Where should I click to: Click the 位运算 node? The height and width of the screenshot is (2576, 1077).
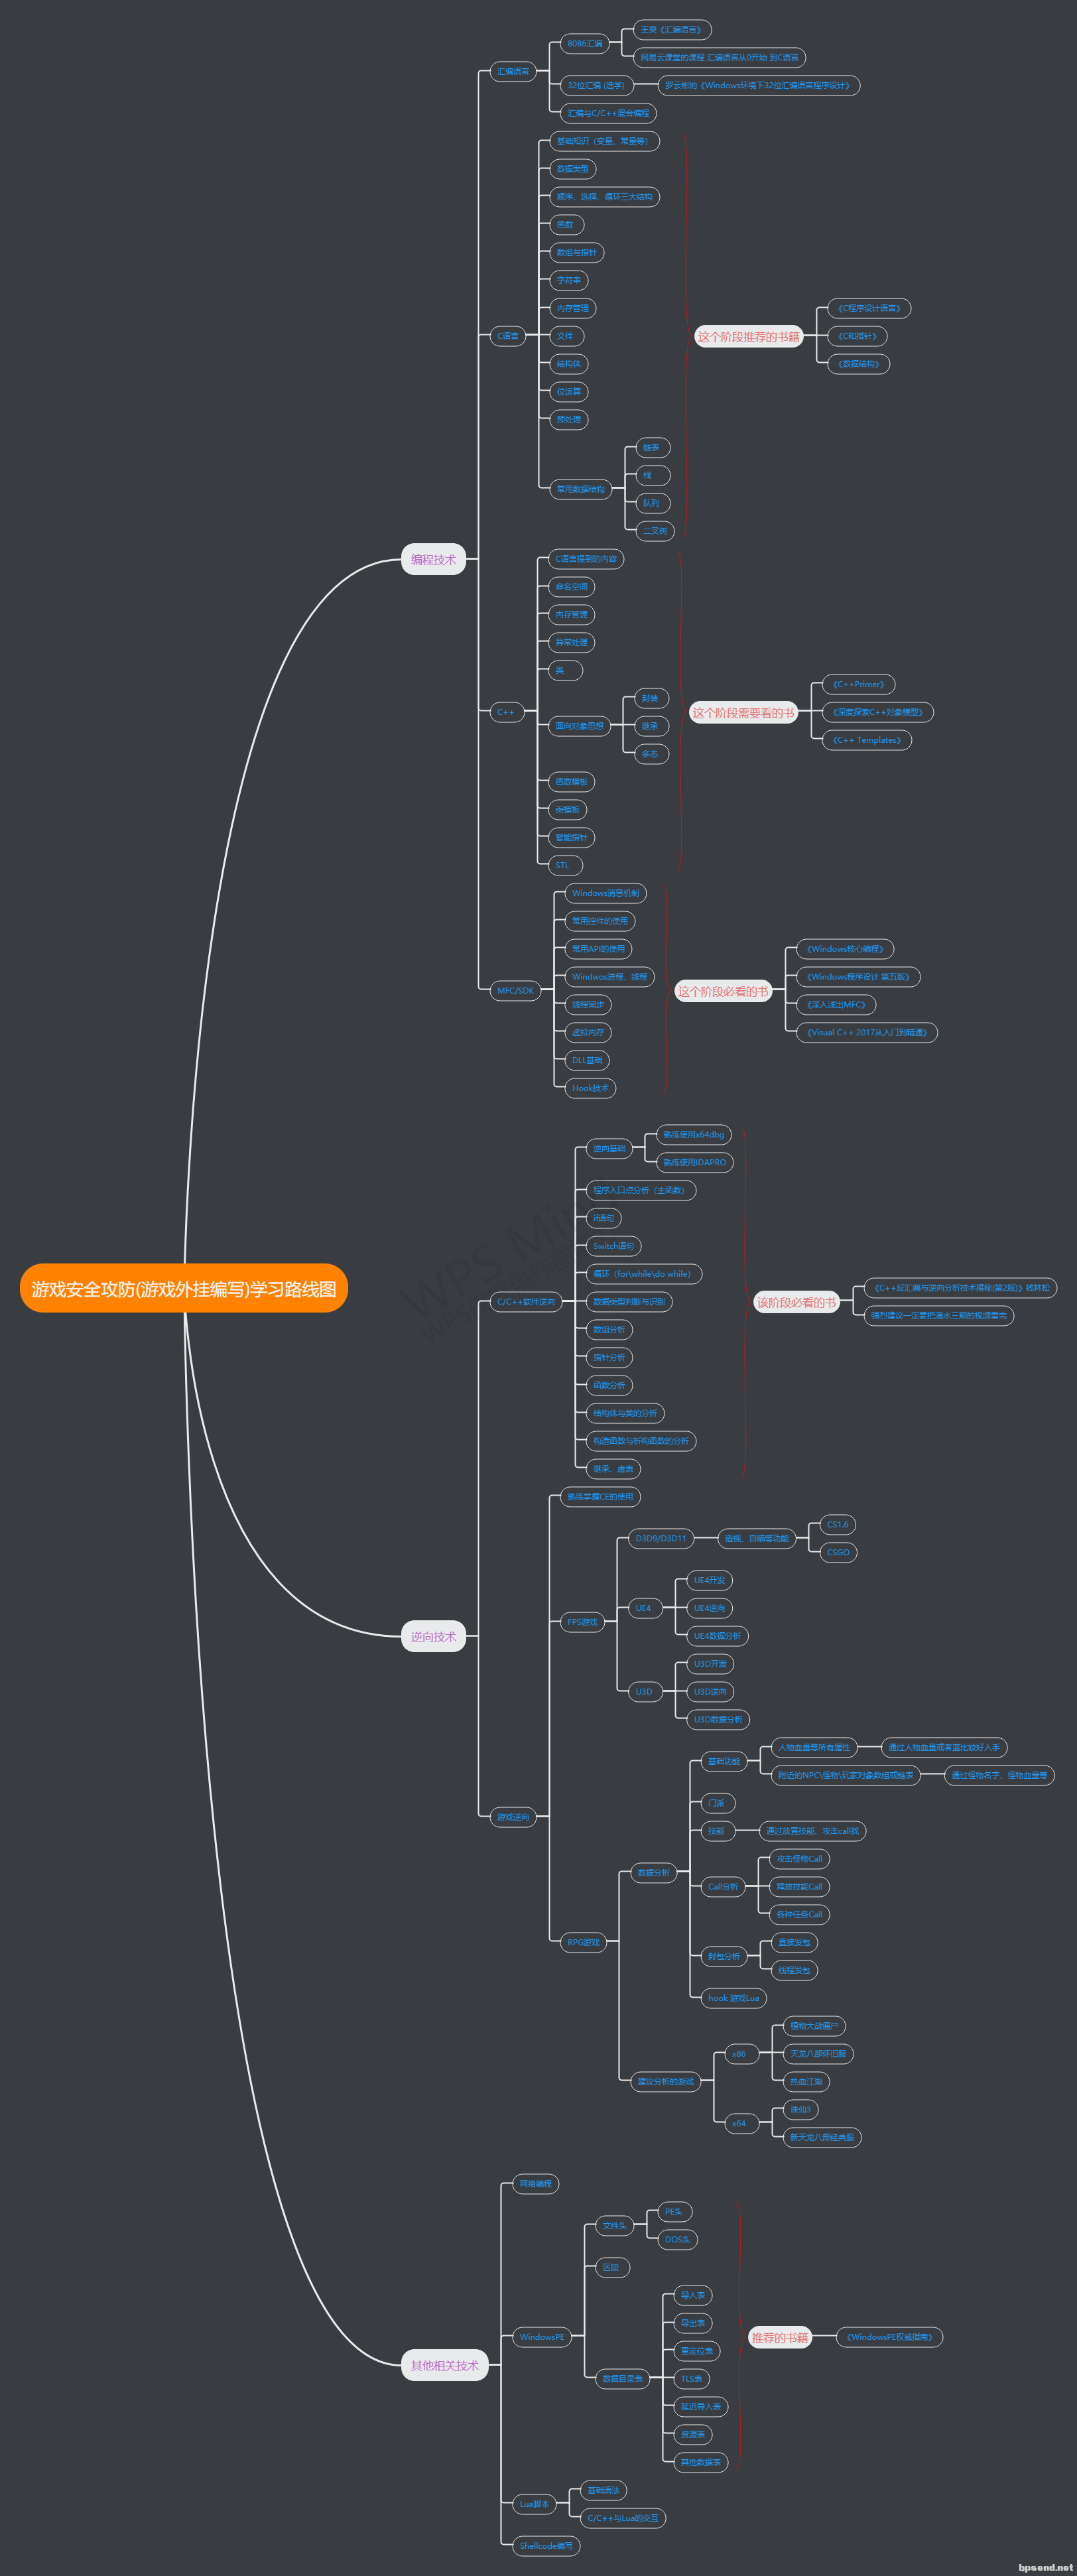[x=569, y=391]
